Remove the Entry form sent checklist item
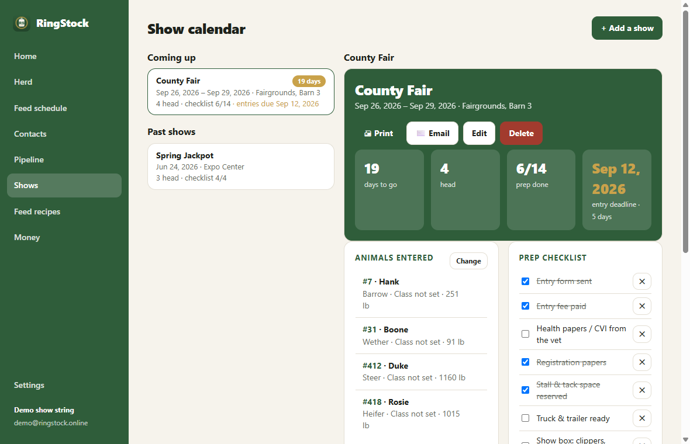The width and height of the screenshot is (690, 444). (x=642, y=282)
